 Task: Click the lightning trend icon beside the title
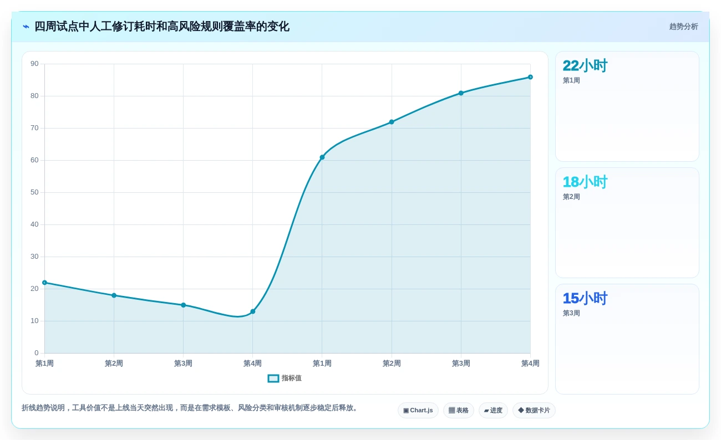26,27
